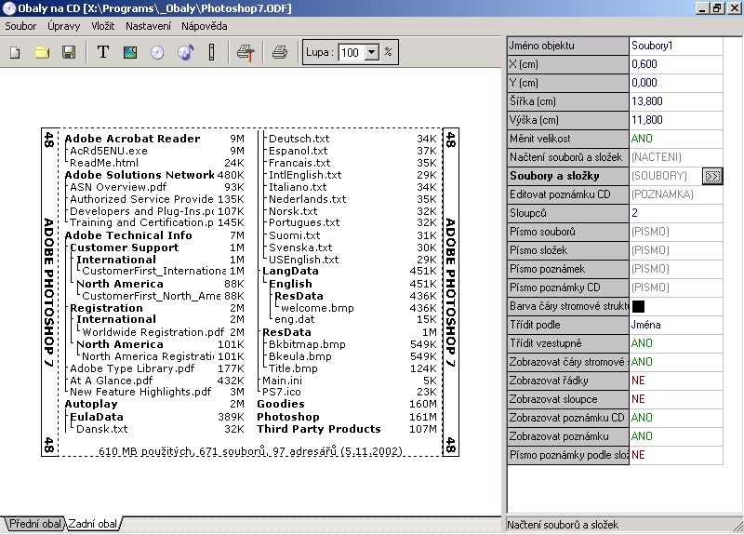Print the cover using the printer icon
The height and width of the screenshot is (535, 744).
pos(279,53)
